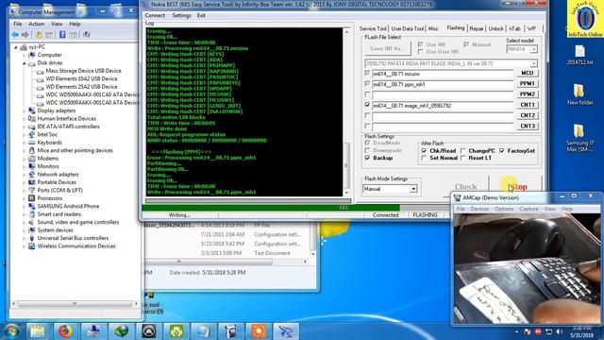Switch to the Misc tab
The width and height of the screenshot is (604, 340).
433,29
